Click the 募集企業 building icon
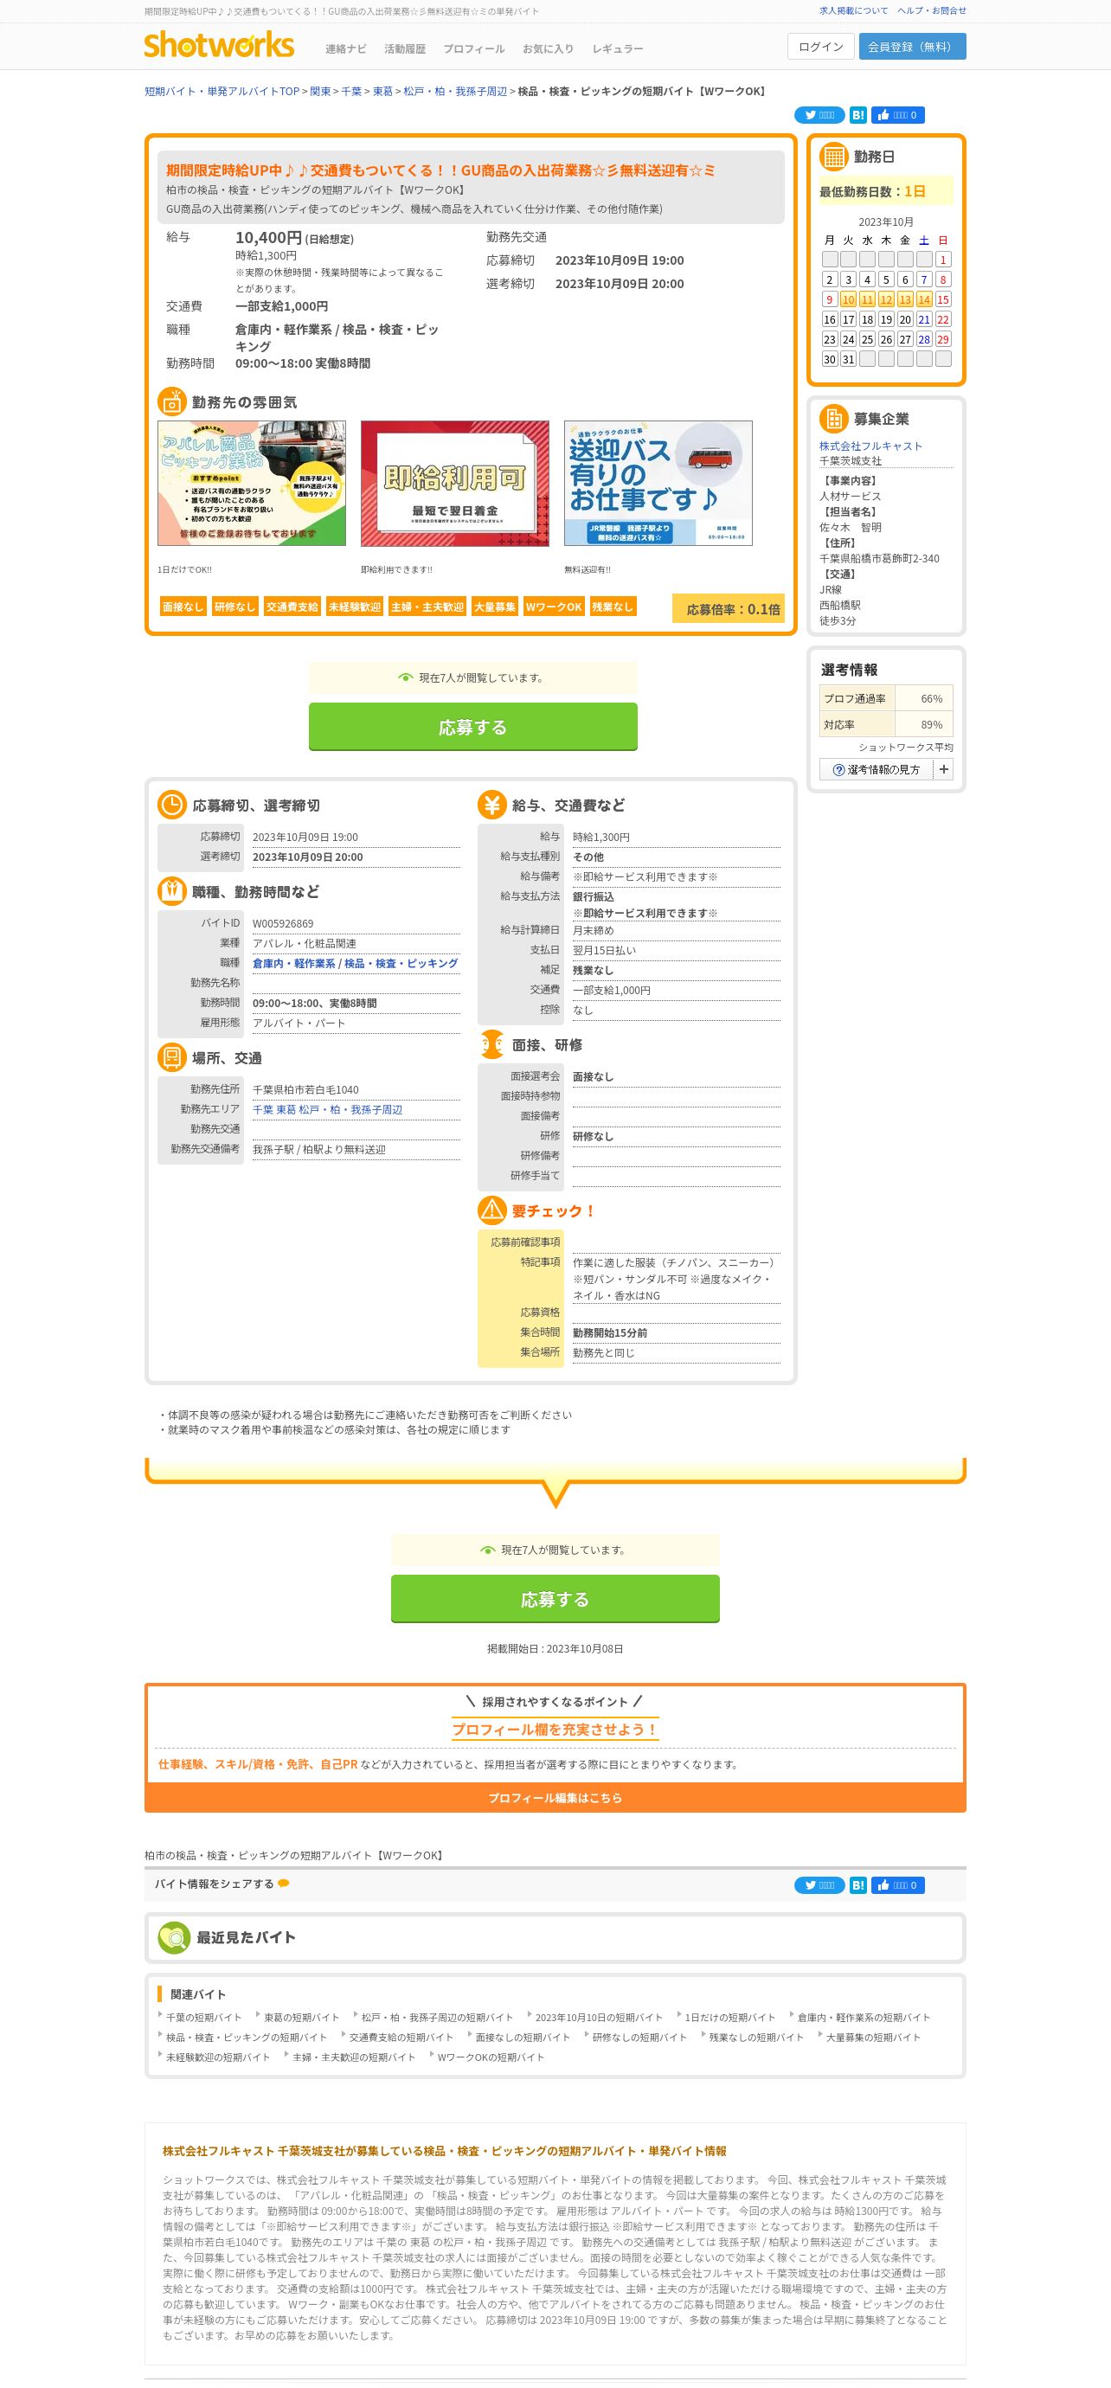Viewport: 1111px width, 2388px height. (x=834, y=418)
